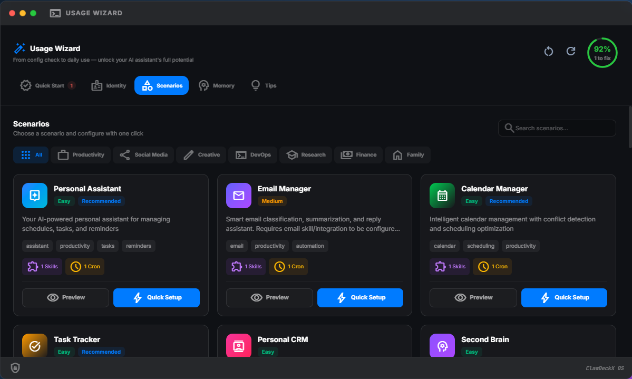Filter scenarios by Social Media category
Screen dimensions: 632x379
click(x=144, y=155)
